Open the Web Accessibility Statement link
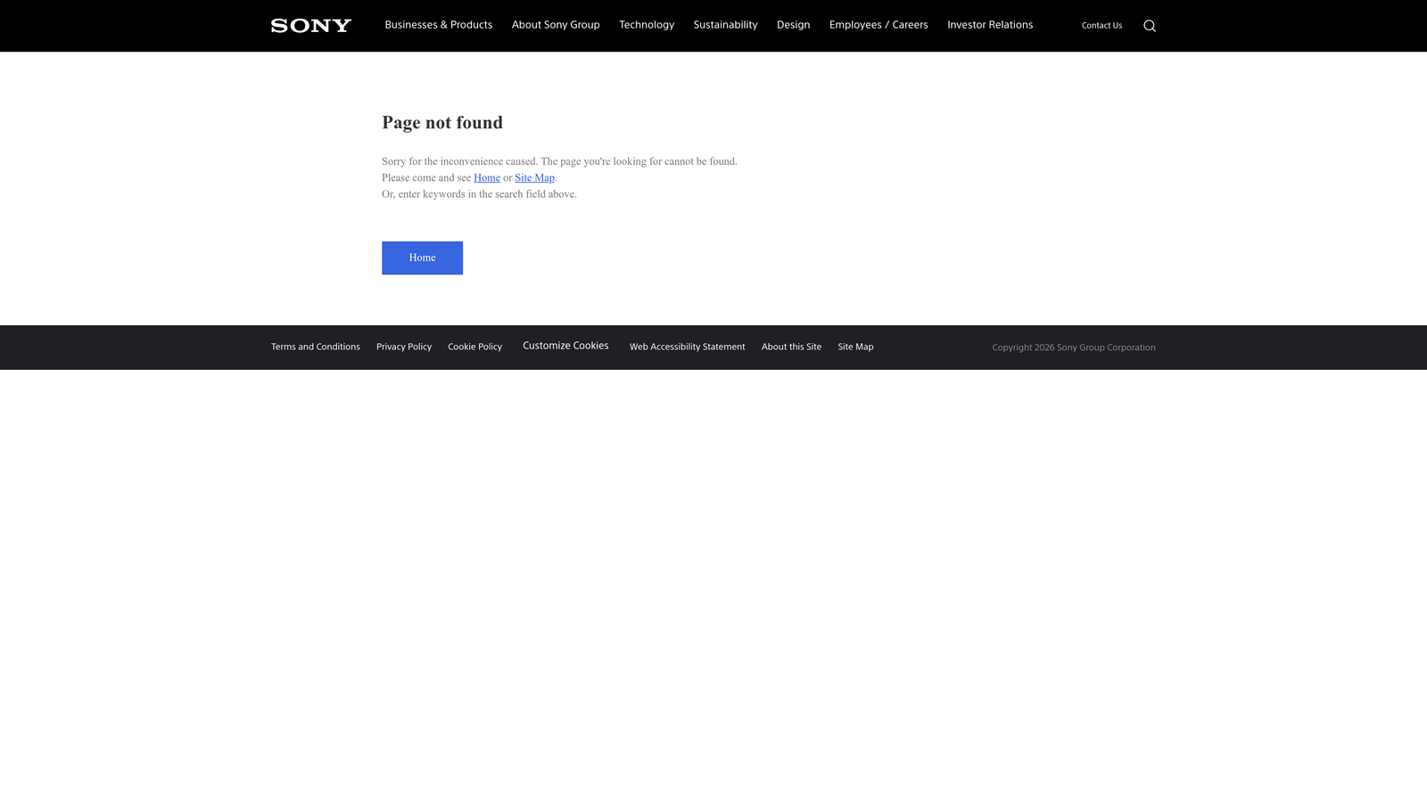 click(x=688, y=347)
